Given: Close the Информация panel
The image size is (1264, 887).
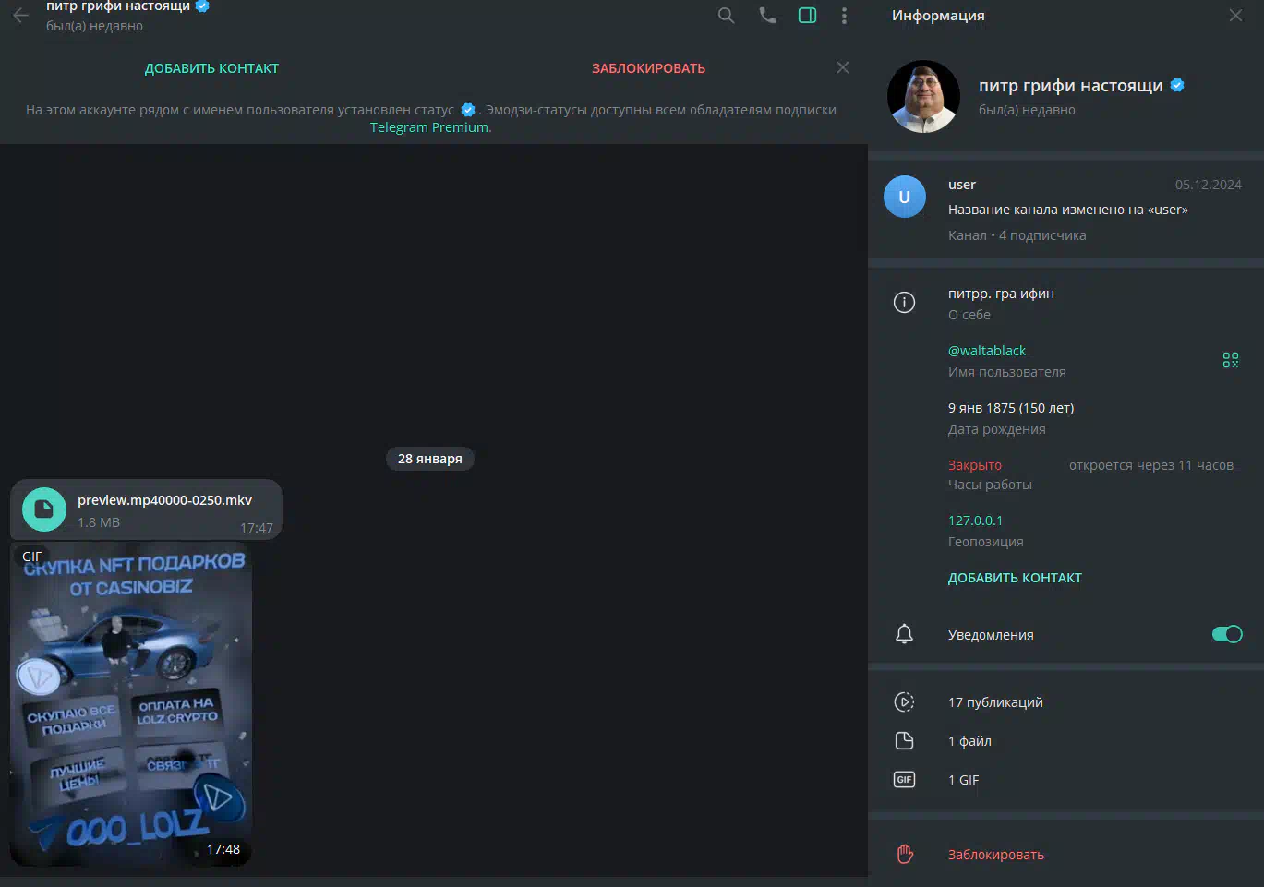Looking at the screenshot, I should (x=1235, y=16).
